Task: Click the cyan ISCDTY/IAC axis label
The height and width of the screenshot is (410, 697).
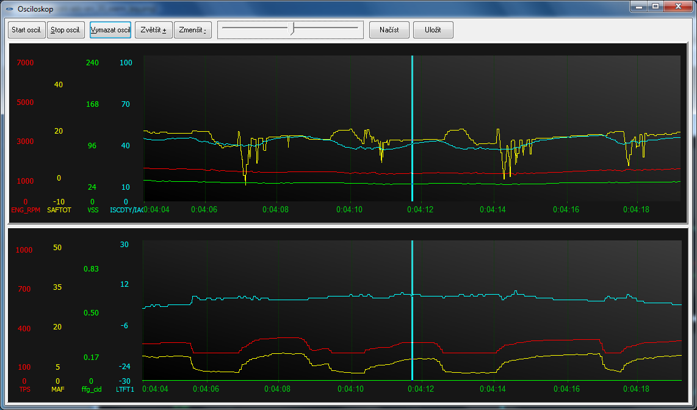Action: (x=126, y=210)
